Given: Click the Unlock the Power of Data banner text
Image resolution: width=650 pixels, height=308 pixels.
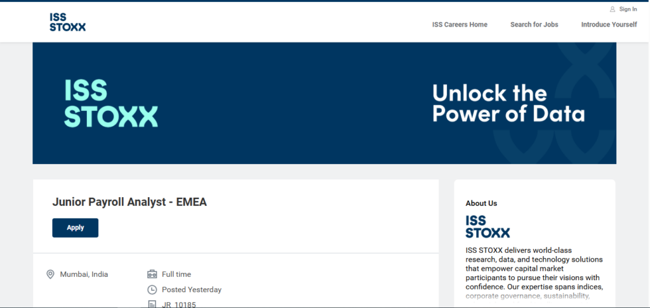Looking at the screenshot, I should point(508,103).
